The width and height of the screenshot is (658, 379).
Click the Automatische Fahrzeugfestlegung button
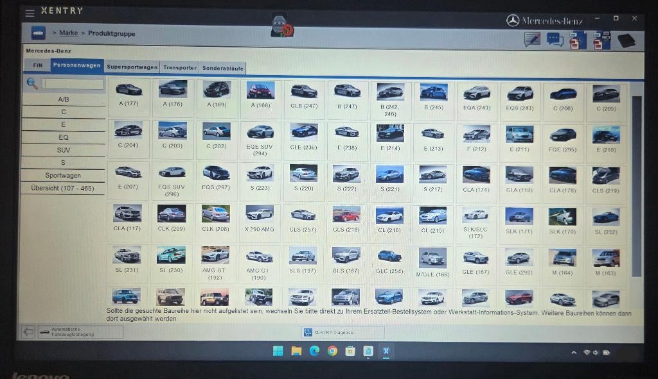80,332
